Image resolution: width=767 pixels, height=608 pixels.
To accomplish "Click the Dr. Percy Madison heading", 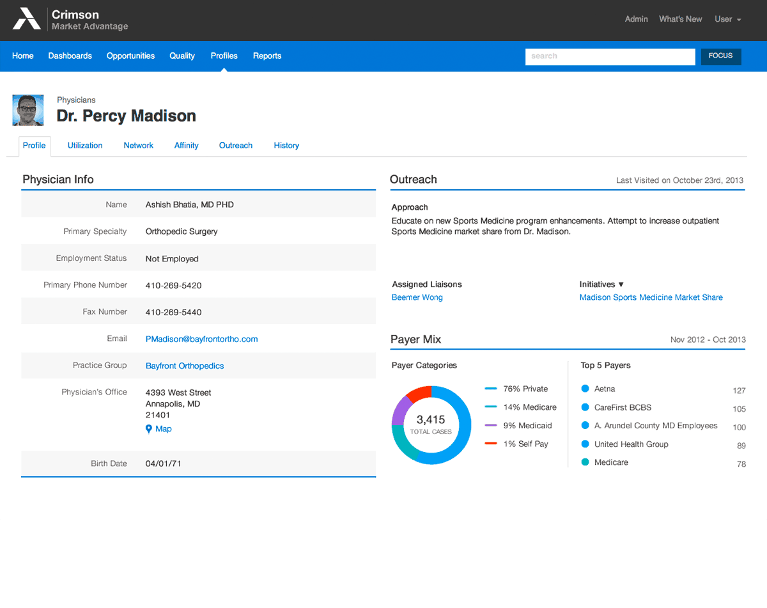I will coord(127,116).
